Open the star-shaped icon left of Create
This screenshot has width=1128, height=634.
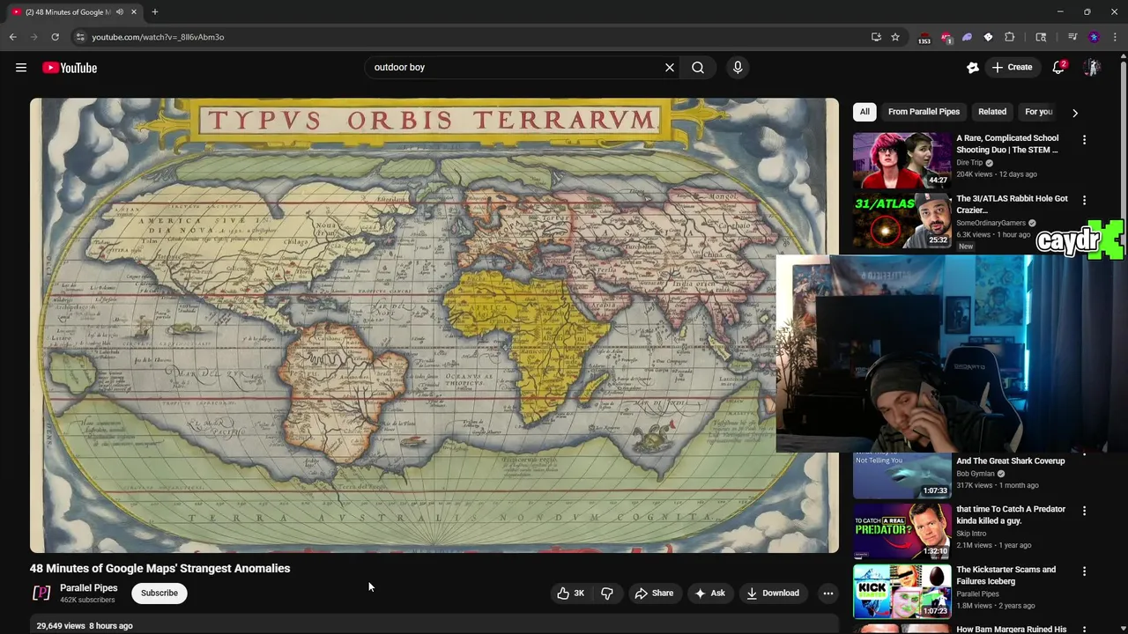[973, 68]
